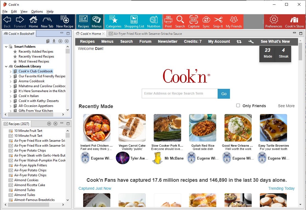Open the Help menu
This screenshot has width=306, height=210.
point(50,12)
